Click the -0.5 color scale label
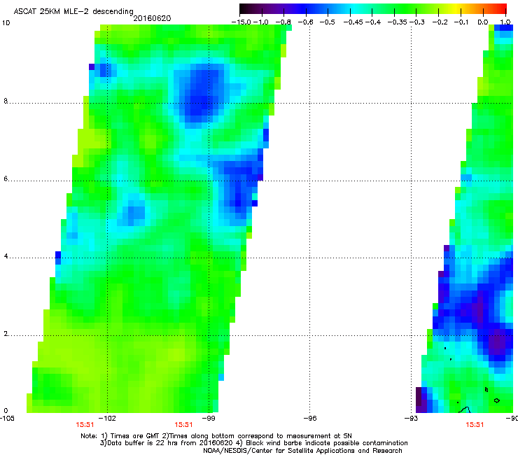This screenshot has width=518, height=455. (328, 22)
